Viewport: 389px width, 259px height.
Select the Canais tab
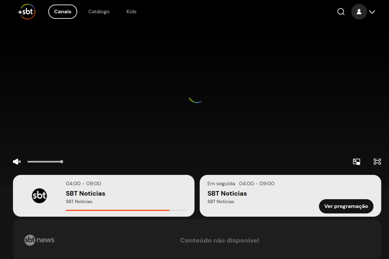(63, 12)
